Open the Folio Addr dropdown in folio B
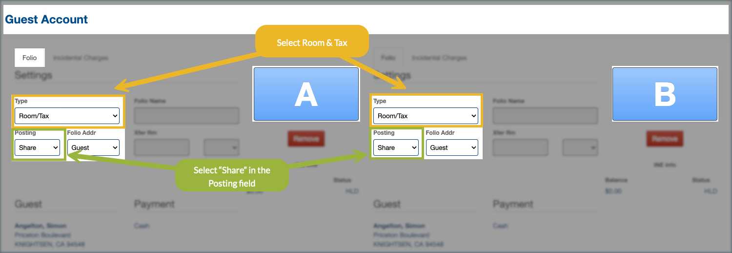 pyautogui.click(x=452, y=148)
